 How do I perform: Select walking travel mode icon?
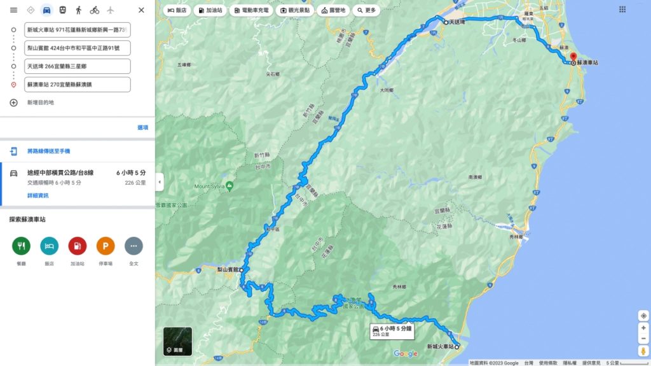78,10
